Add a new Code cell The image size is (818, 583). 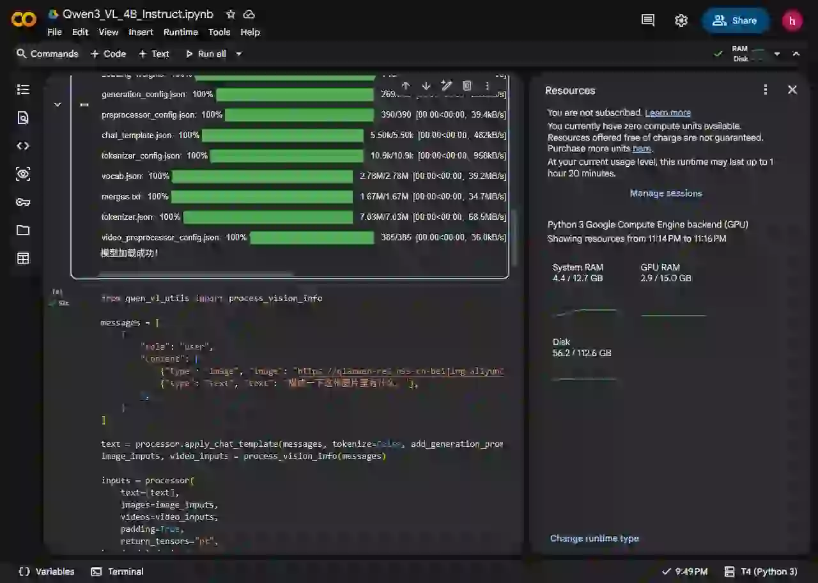coord(108,54)
